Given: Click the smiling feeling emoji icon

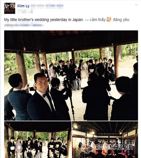Looking at the screenshot, I should coord(109,19).
